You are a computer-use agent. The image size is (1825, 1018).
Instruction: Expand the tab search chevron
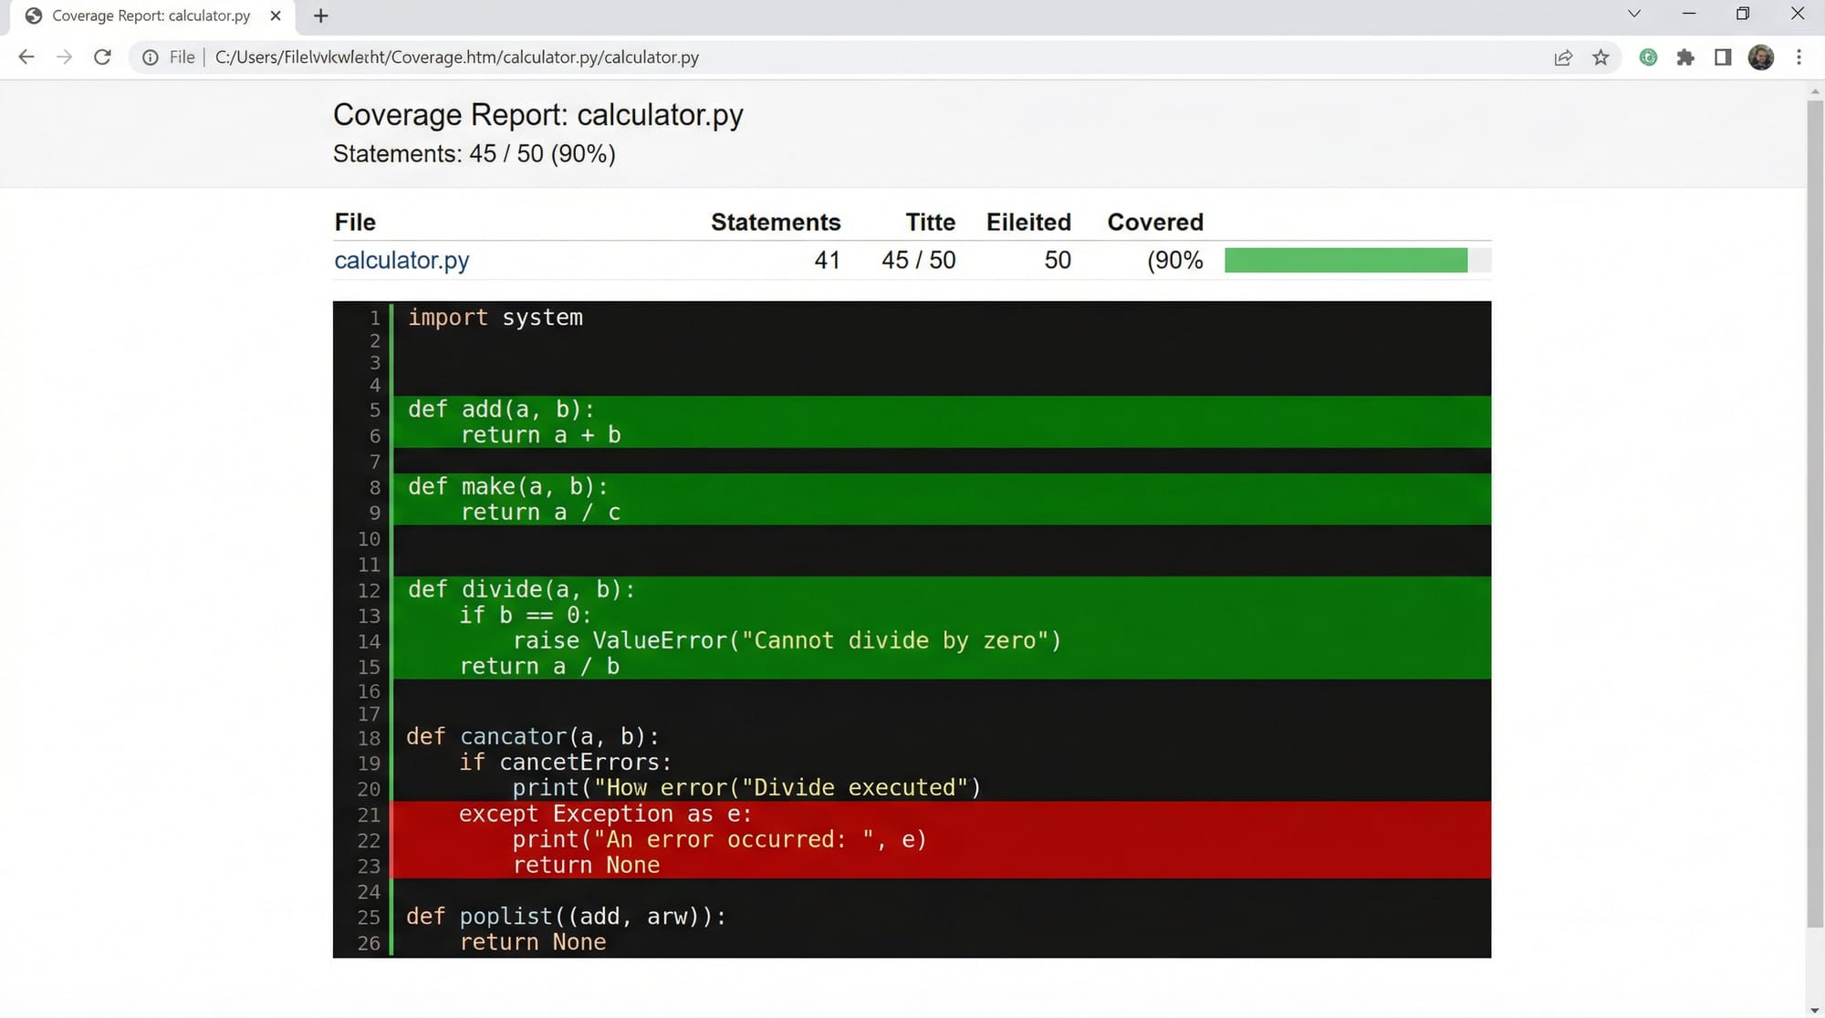1634,14
